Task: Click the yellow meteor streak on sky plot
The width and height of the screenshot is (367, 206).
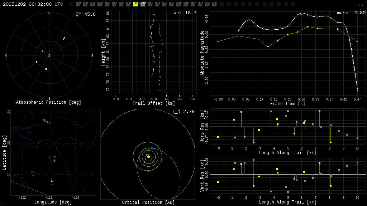Action: click(64, 38)
